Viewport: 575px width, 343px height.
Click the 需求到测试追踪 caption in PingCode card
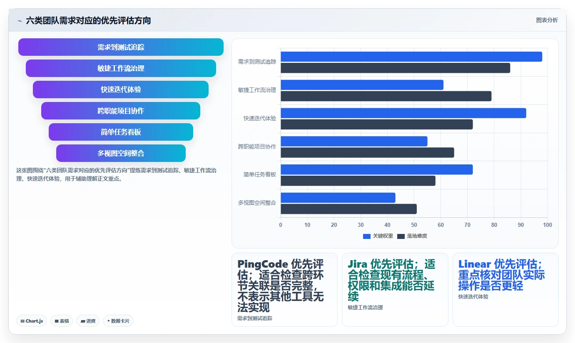click(x=255, y=318)
